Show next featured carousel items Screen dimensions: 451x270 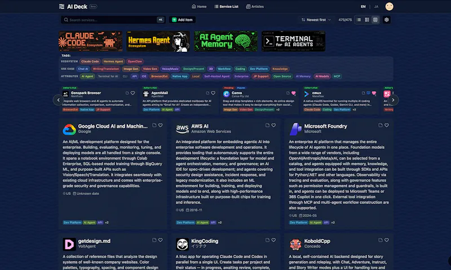pos(393,100)
